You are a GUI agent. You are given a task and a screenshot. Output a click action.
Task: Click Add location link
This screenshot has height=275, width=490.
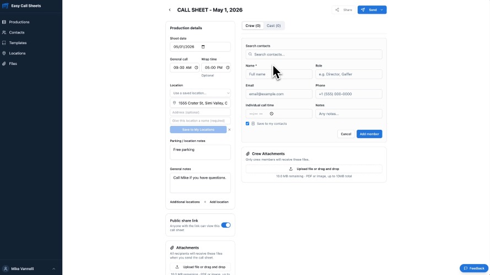[219, 202]
